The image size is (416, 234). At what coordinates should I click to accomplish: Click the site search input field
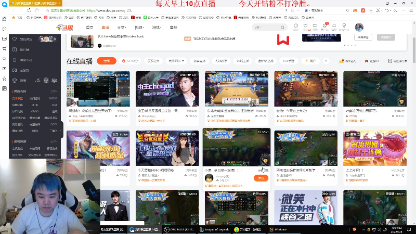coord(266,28)
